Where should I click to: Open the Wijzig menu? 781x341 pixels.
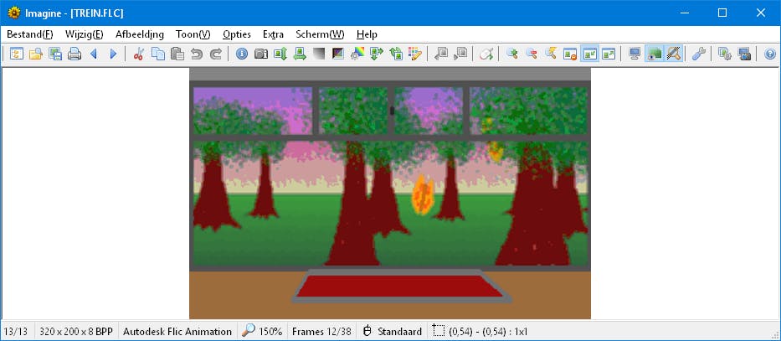85,34
